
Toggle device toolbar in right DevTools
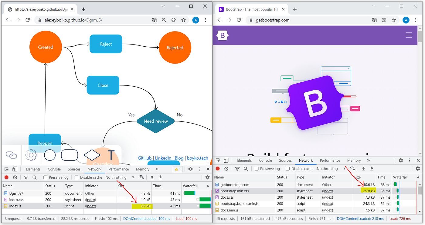click(226, 160)
